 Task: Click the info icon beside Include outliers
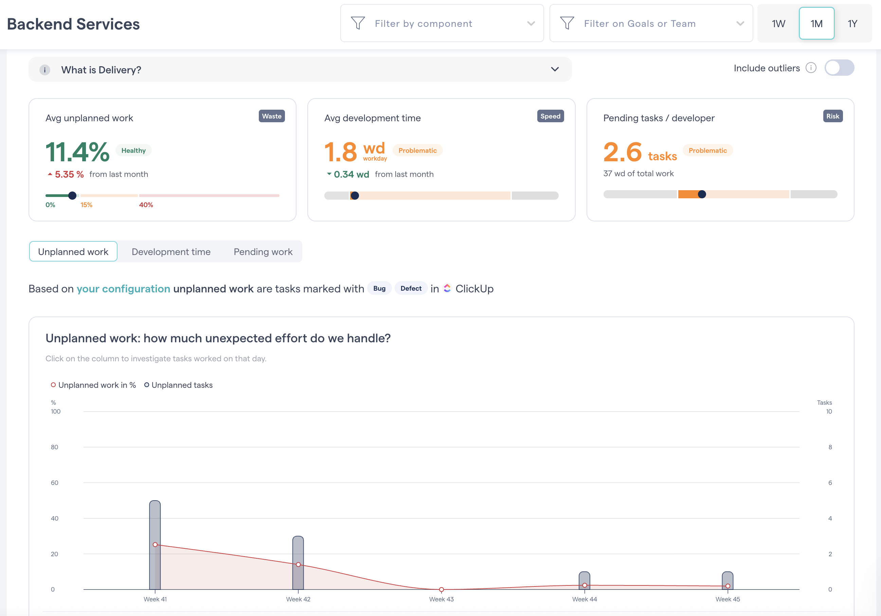pyautogui.click(x=811, y=68)
